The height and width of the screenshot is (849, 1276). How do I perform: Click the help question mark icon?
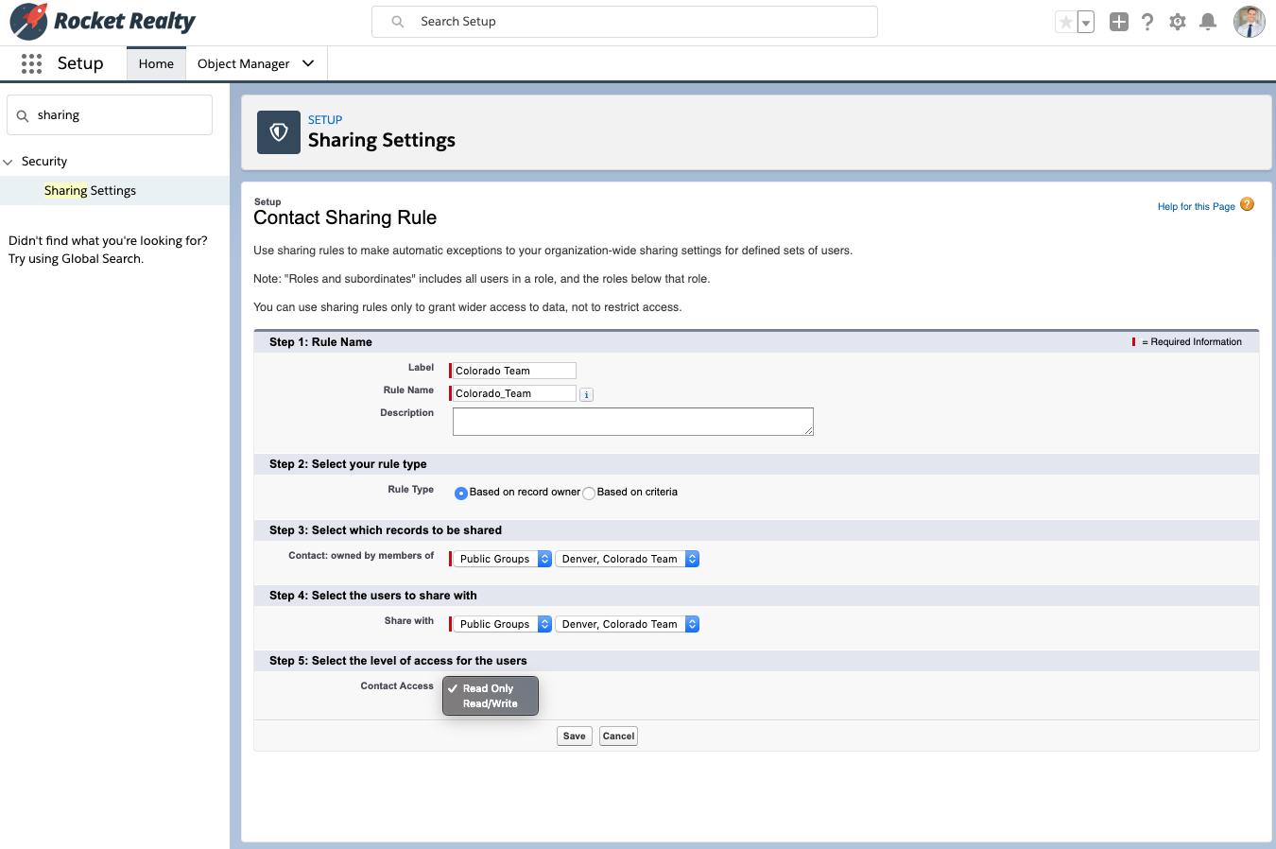pyautogui.click(x=1147, y=21)
